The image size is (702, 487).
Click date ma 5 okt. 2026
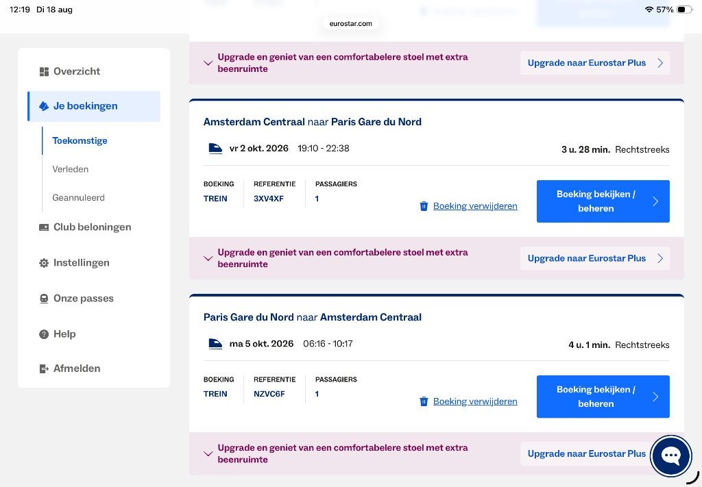261,344
